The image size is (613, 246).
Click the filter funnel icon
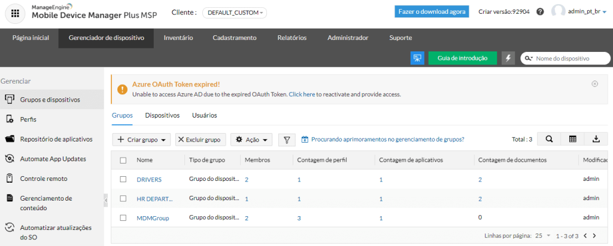coord(287,140)
